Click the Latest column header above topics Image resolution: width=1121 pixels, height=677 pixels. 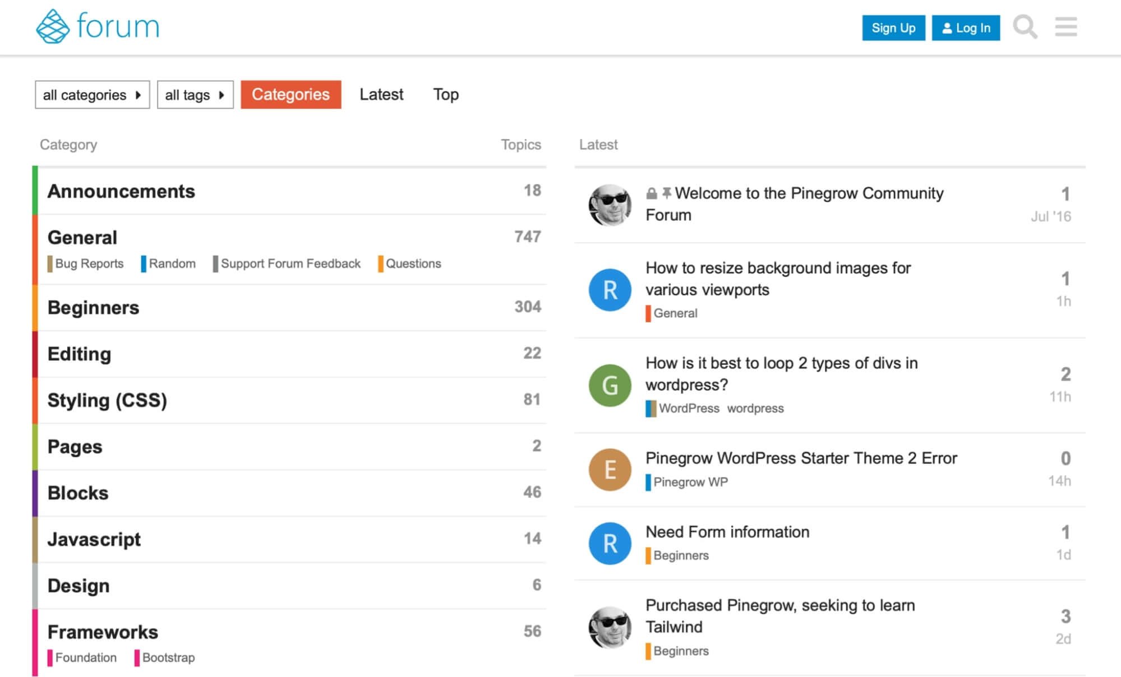pos(598,145)
